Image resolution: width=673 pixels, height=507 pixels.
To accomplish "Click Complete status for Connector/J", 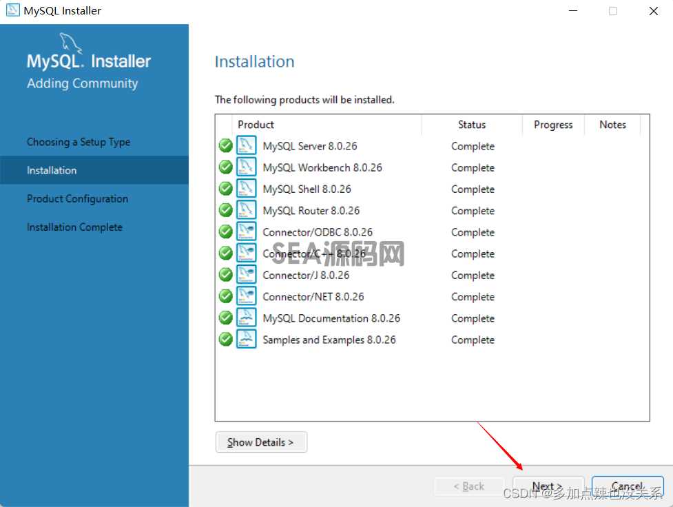I will coord(473,275).
